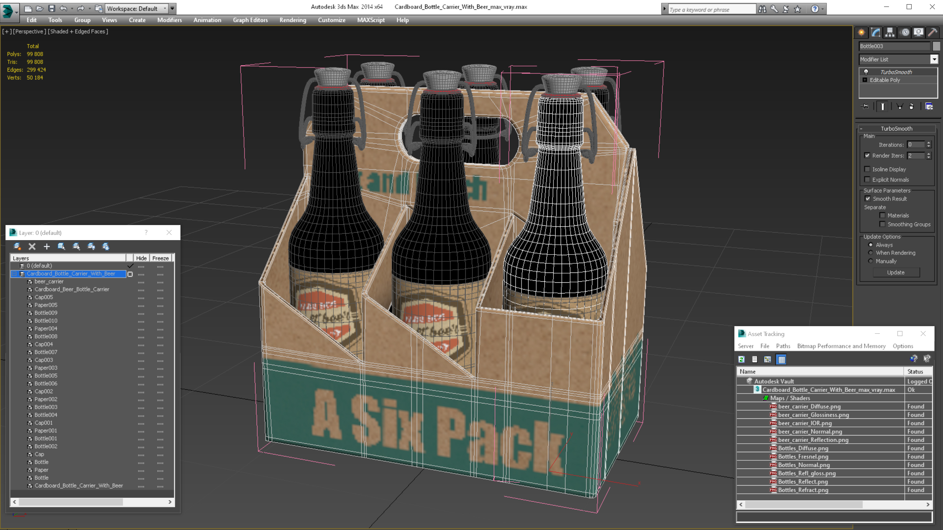Open the Redo history dropdown arrow
The image size is (943, 530).
click(x=89, y=9)
